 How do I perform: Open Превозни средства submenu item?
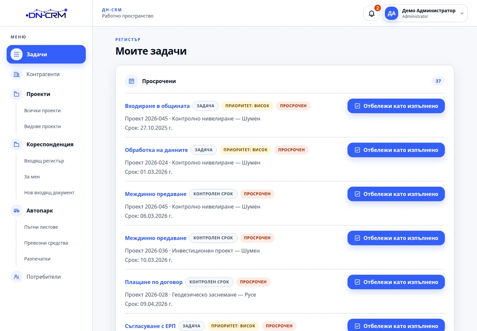click(46, 243)
